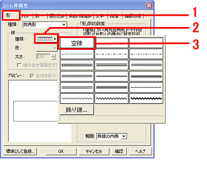Pick the backslash hatched line style
The height and width of the screenshot is (170, 207).
click(77, 76)
